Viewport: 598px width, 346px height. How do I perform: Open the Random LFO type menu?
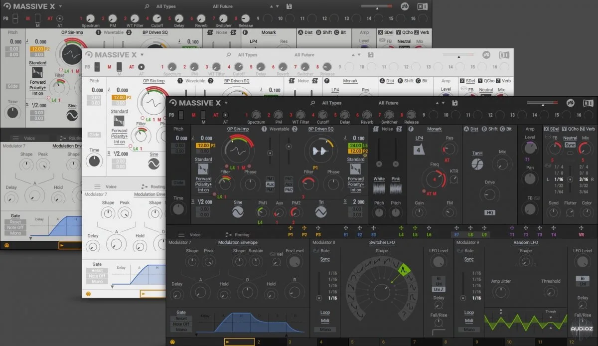click(x=525, y=243)
